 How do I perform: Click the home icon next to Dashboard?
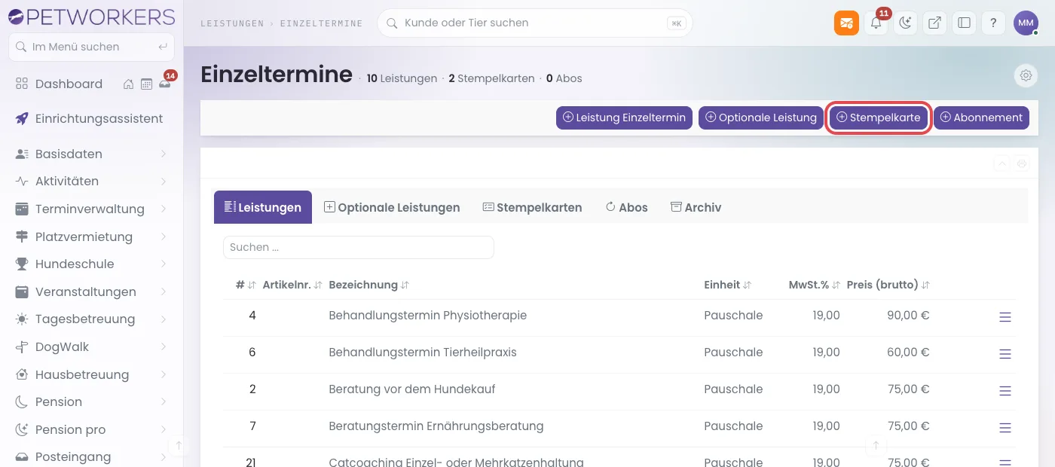click(x=129, y=84)
